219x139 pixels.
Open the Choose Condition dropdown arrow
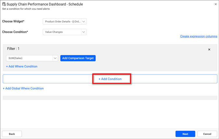(x=84, y=32)
